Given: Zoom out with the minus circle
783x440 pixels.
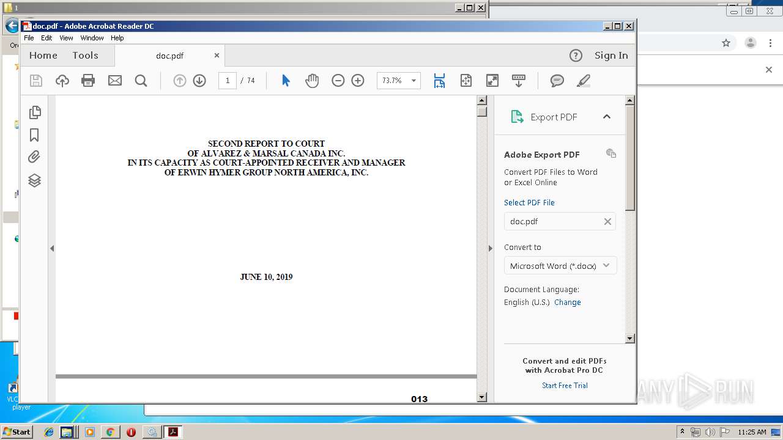Looking at the screenshot, I should click(338, 81).
